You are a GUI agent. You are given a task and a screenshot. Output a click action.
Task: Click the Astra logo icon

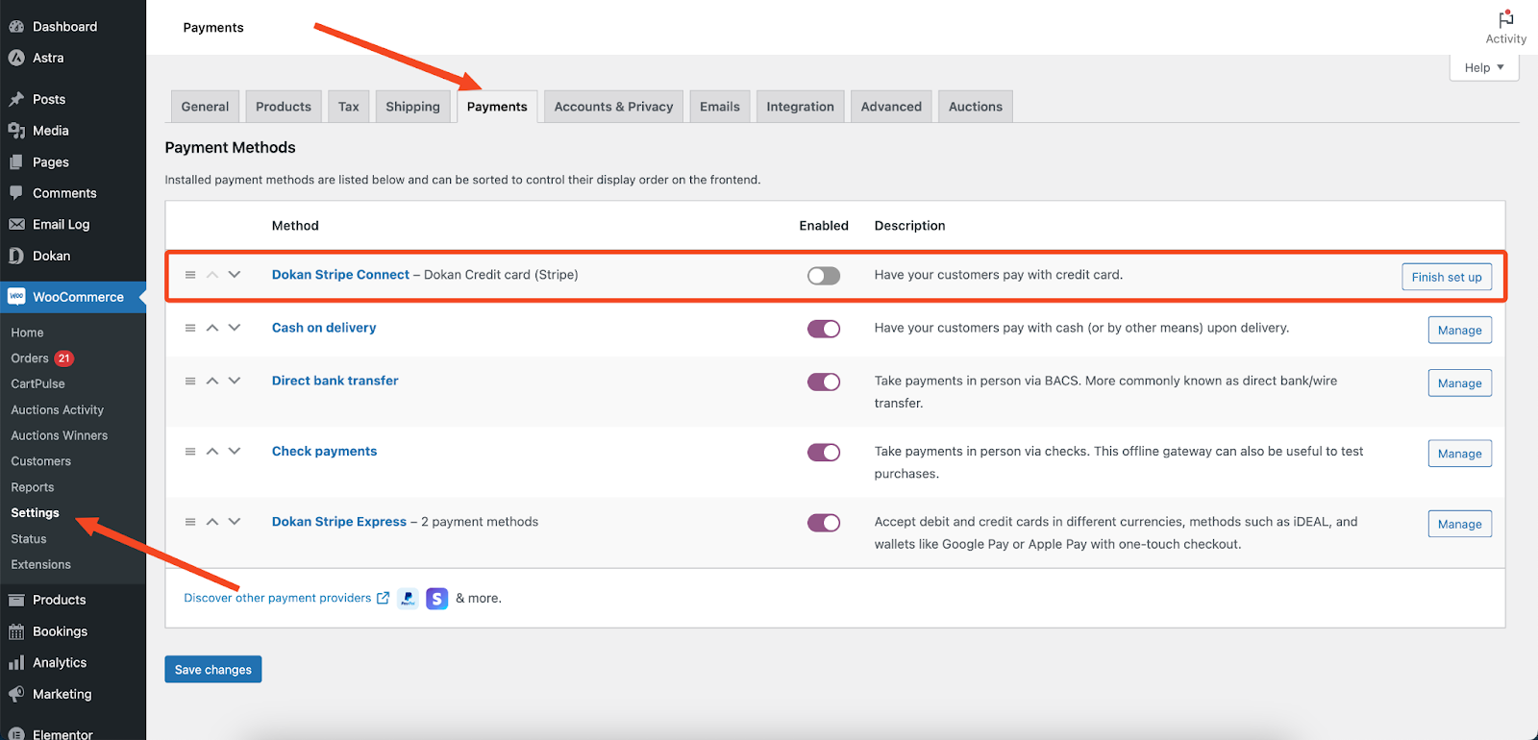coord(16,58)
